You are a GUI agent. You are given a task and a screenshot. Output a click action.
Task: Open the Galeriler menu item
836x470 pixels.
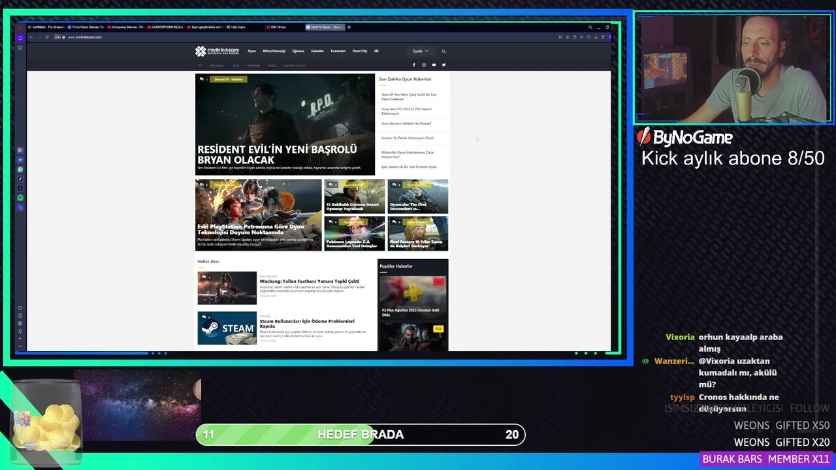[x=317, y=51]
